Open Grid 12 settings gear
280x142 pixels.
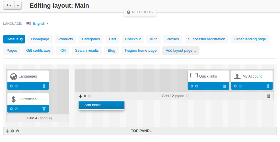pos(85,96)
